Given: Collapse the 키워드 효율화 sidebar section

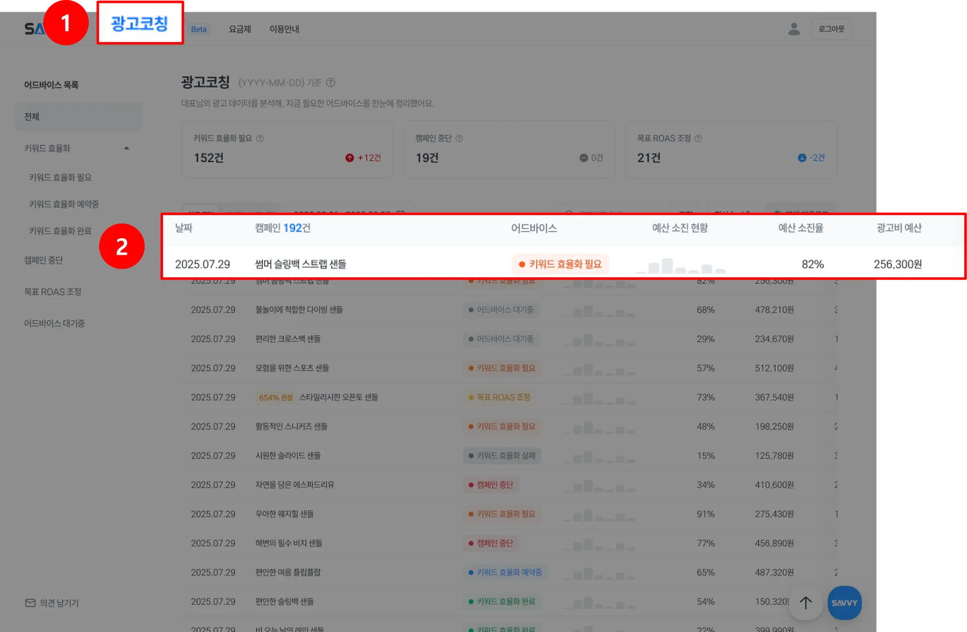Looking at the screenshot, I should [126, 148].
